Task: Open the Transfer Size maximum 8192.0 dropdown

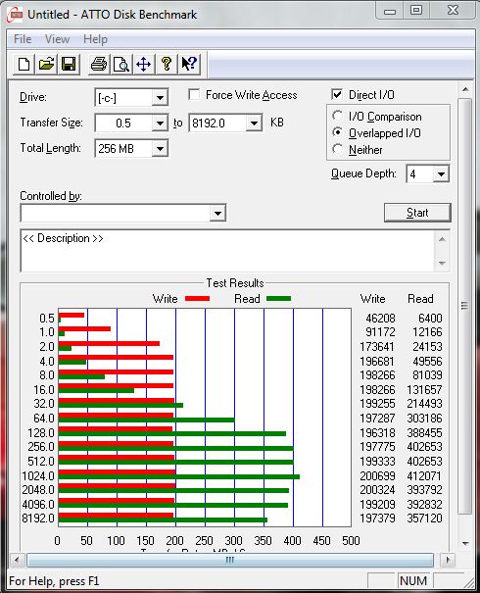Action: [x=254, y=123]
